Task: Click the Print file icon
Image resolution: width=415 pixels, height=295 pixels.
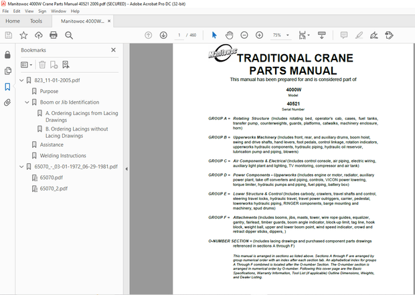Action: (x=55, y=35)
